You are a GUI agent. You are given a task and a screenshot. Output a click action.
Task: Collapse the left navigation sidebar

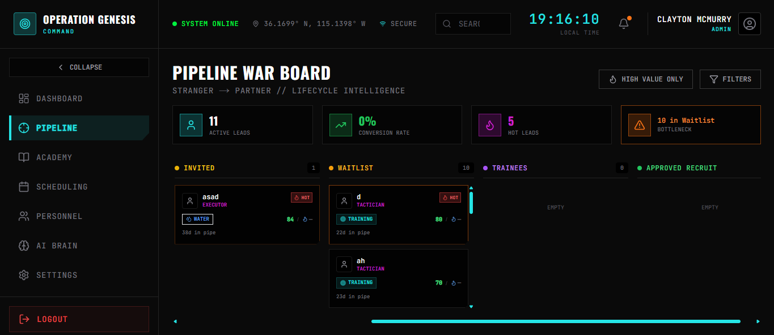(x=79, y=67)
